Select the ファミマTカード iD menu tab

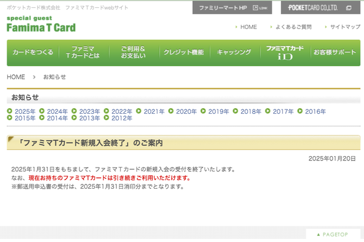click(x=285, y=53)
